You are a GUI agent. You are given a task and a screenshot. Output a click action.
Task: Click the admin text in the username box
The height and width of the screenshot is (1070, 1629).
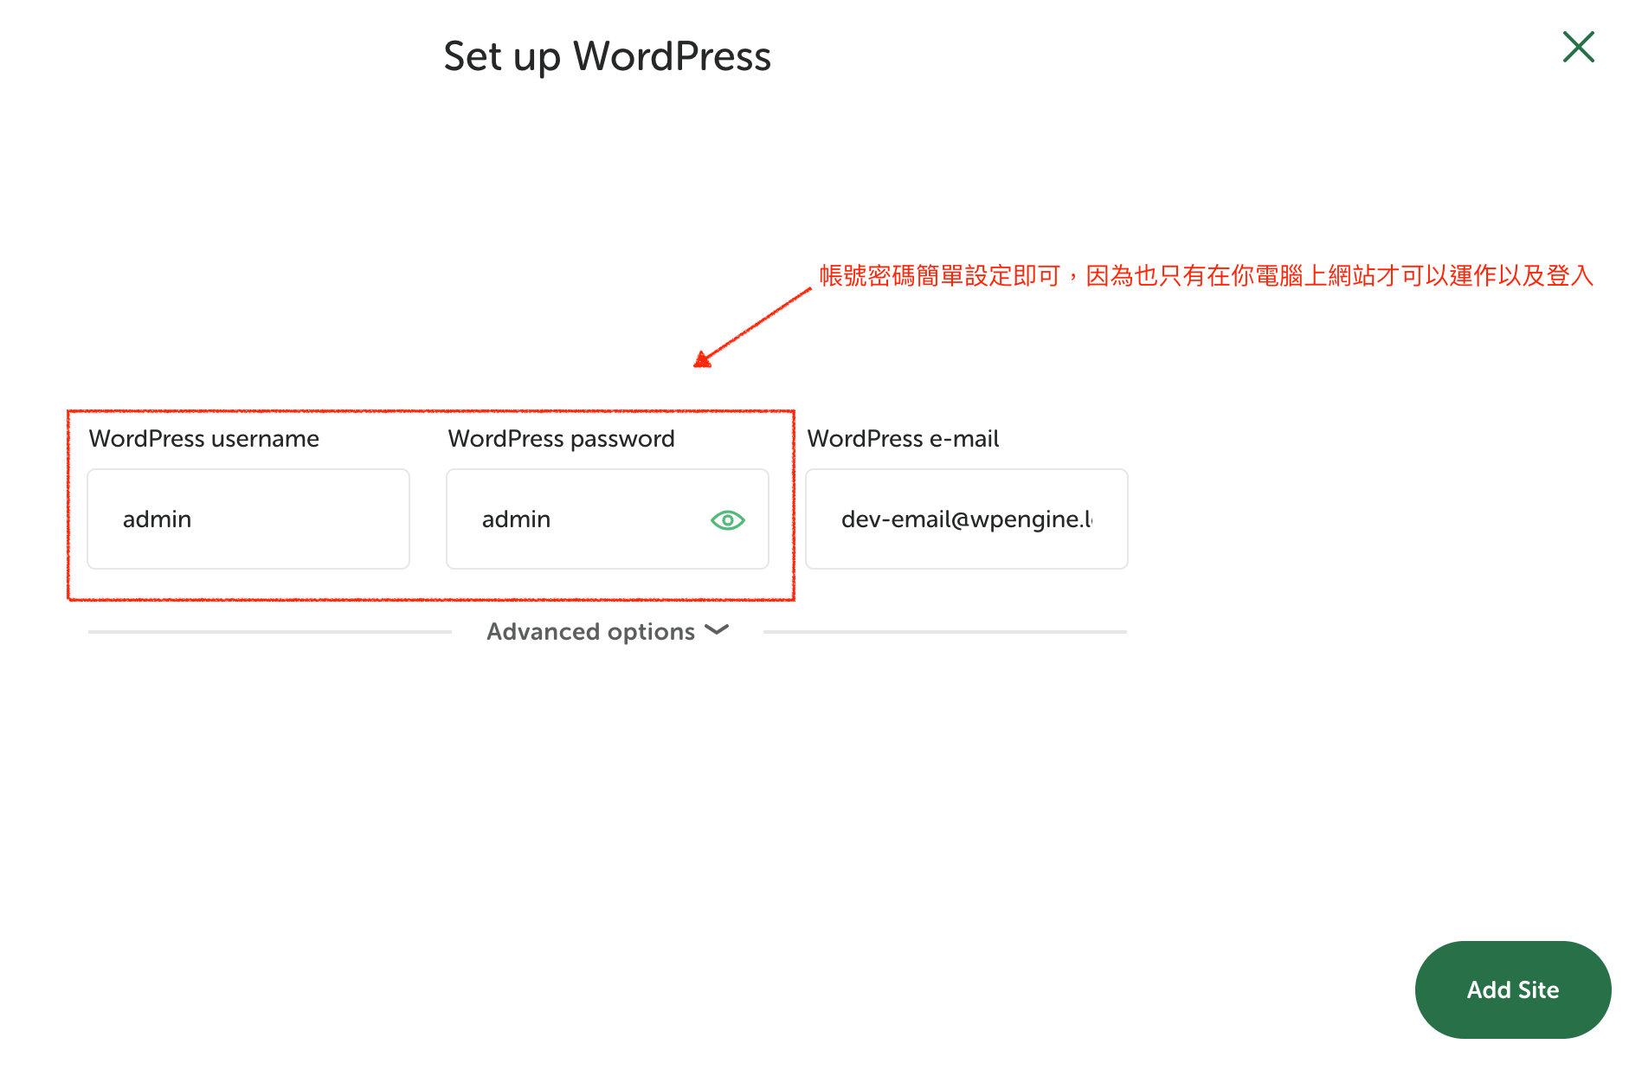(x=157, y=519)
